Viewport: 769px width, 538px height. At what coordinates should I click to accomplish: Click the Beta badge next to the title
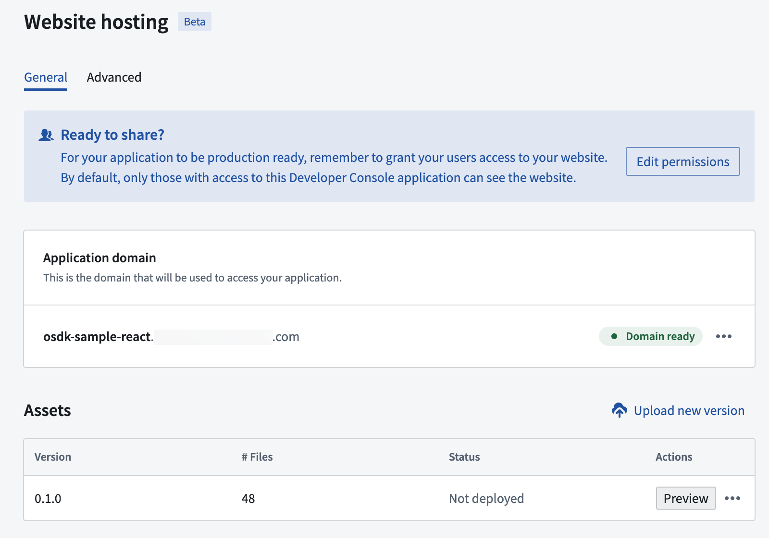point(194,22)
